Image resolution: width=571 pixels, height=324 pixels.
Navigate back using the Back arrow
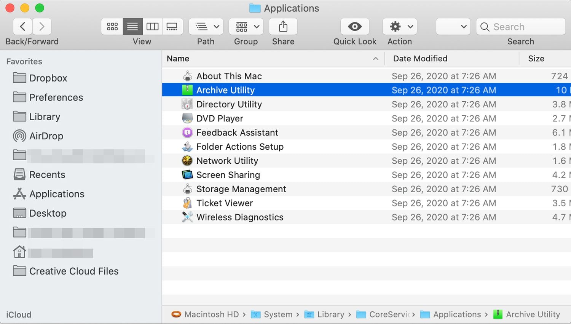pos(22,27)
